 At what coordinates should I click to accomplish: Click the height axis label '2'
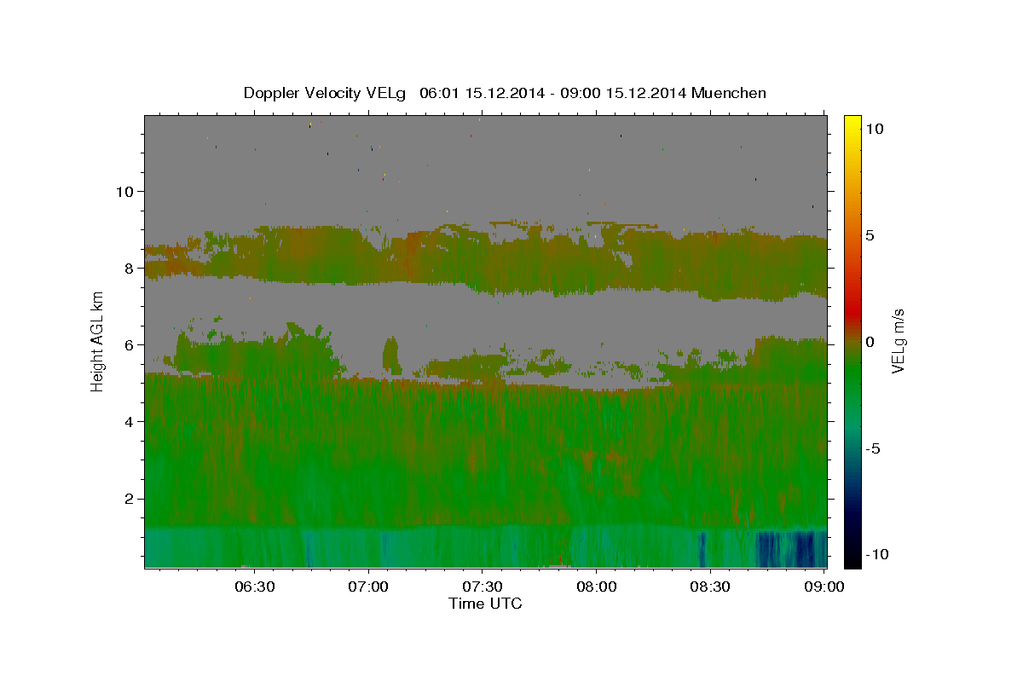128,498
